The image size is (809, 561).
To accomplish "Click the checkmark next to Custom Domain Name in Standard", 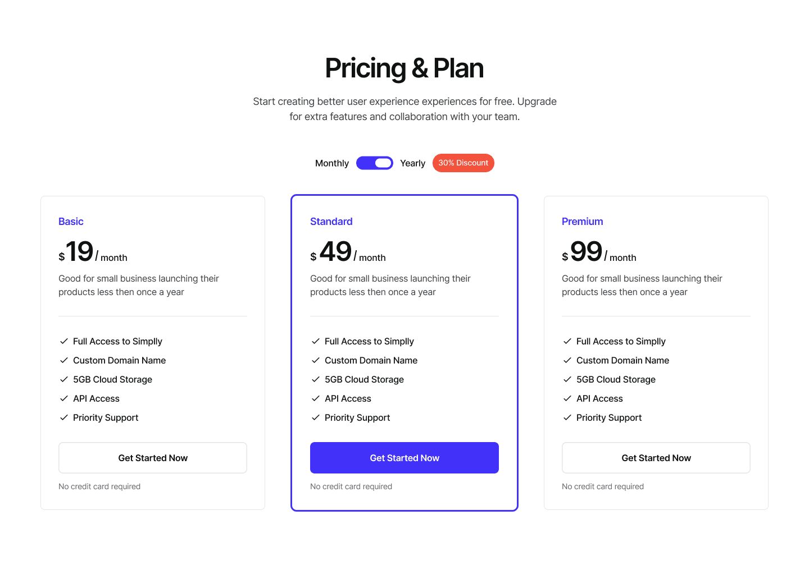I will tap(315, 360).
